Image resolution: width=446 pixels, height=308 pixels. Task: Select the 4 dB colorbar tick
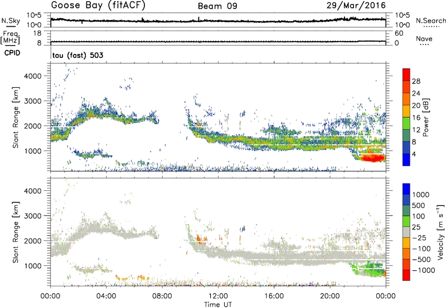point(414,154)
